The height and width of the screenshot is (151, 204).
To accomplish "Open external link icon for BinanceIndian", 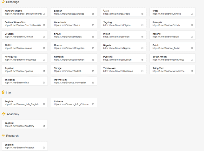I will click(x=142, y=37).
